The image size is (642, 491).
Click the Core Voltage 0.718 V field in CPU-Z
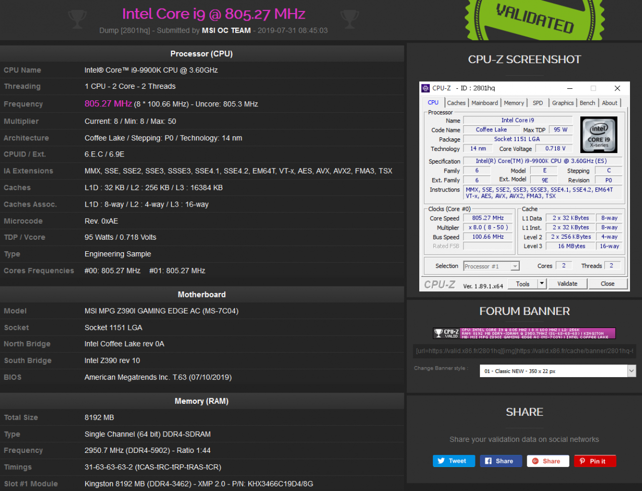[x=555, y=148]
